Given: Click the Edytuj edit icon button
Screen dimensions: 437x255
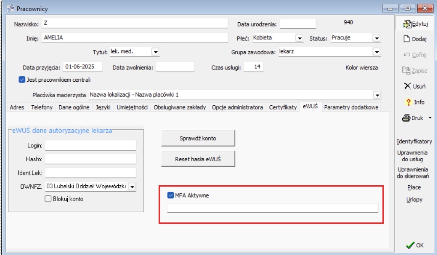Looking at the screenshot, I should pos(407,24).
